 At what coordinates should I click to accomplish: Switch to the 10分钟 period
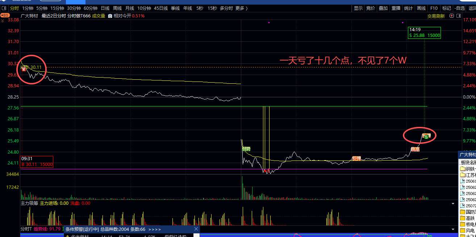click(x=144, y=8)
